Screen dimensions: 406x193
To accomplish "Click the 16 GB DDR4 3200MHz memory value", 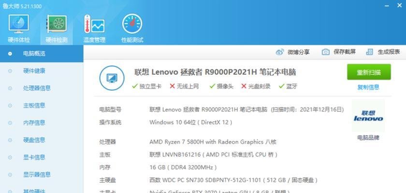I will 183,167.
